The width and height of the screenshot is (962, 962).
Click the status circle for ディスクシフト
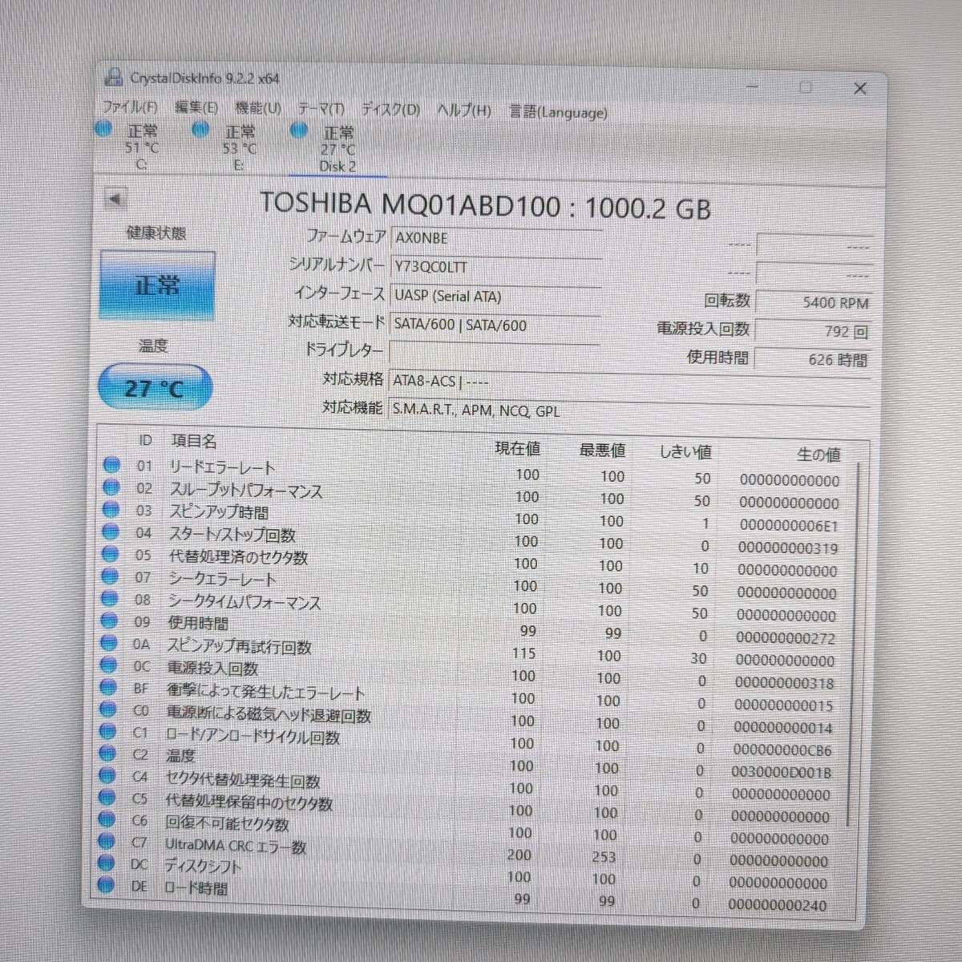click(104, 863)
